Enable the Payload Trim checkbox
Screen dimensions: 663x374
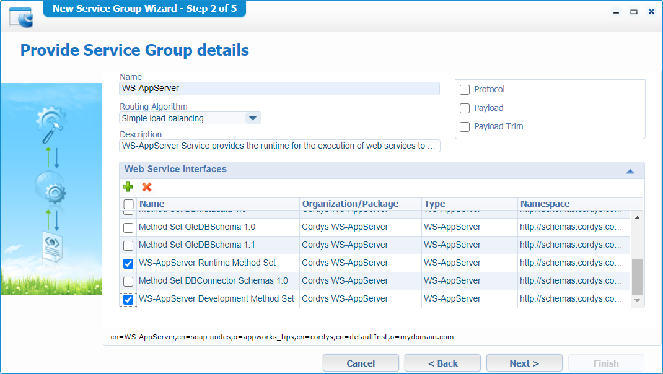(465, 126)
